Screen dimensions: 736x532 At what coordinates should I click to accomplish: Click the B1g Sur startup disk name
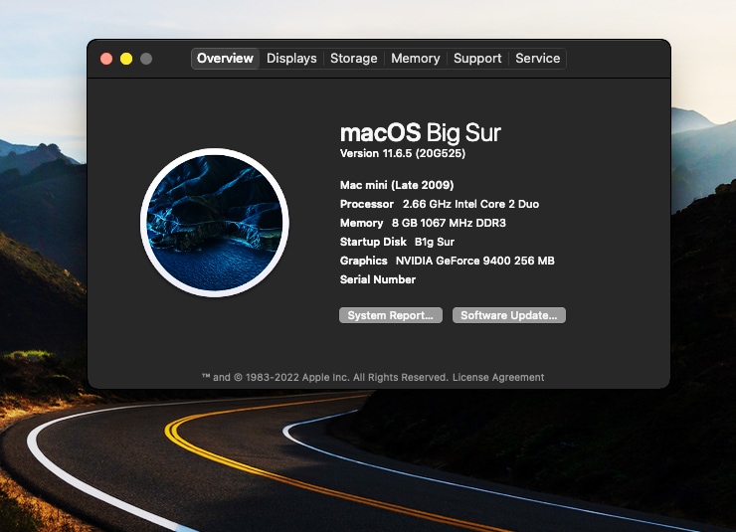tap(435, 242)
